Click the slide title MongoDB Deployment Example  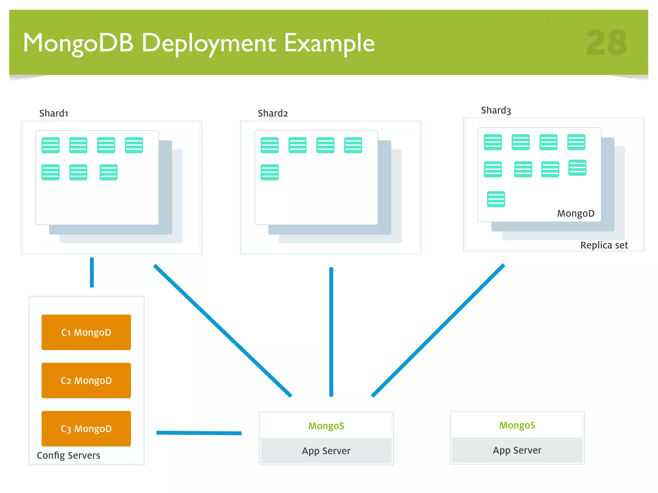tap(199, 43)
